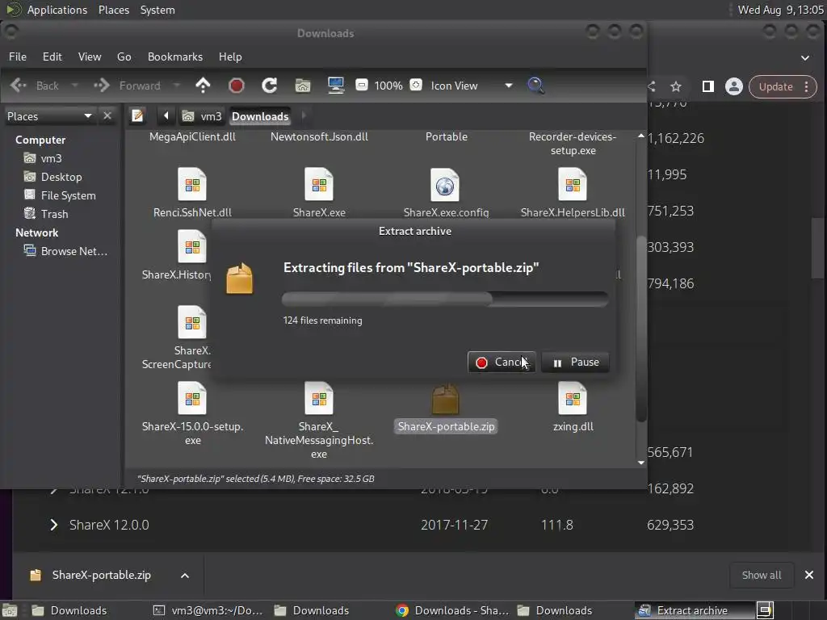Open ShareX-portable.zip download options chevron

(x=185, y=575)
